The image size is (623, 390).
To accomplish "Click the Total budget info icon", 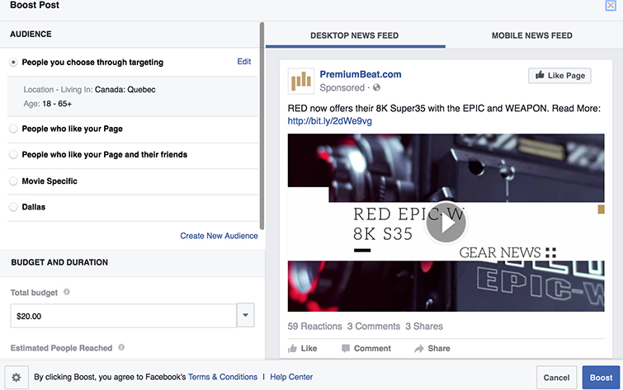I will (x=67, y=292).
